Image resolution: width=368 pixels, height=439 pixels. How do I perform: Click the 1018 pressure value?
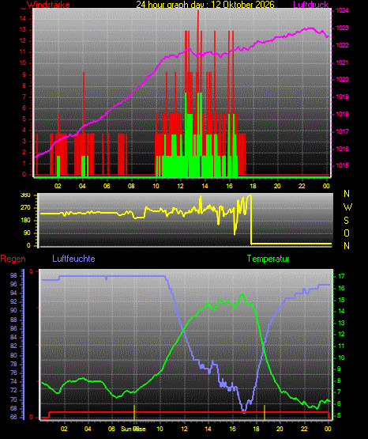342,114
